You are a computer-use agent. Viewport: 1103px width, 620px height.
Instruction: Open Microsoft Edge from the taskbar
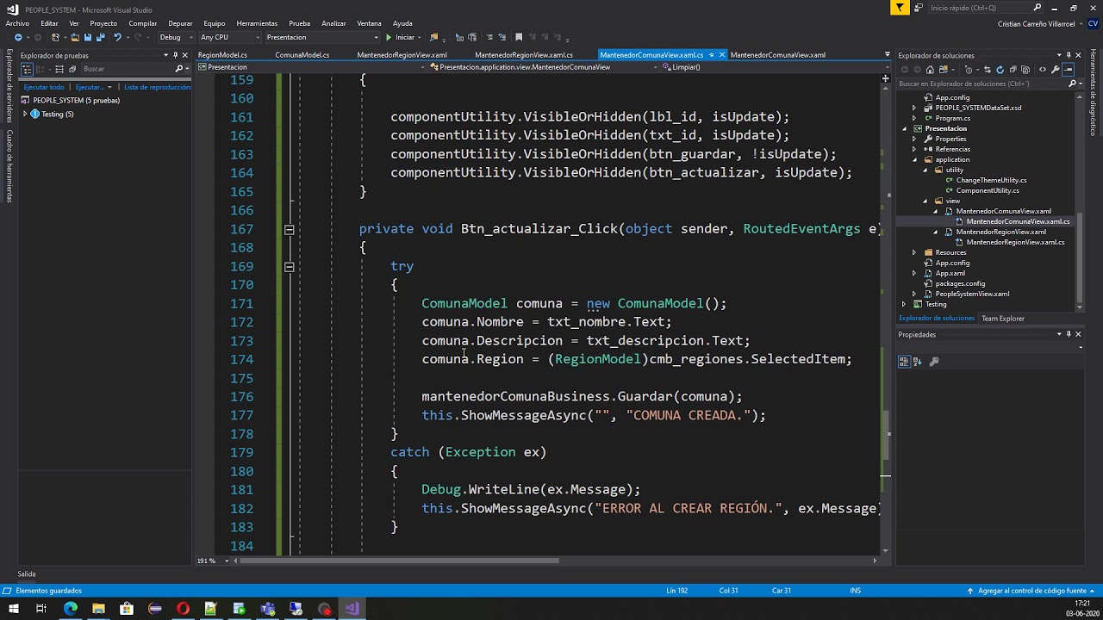click(x=71, y=609)
